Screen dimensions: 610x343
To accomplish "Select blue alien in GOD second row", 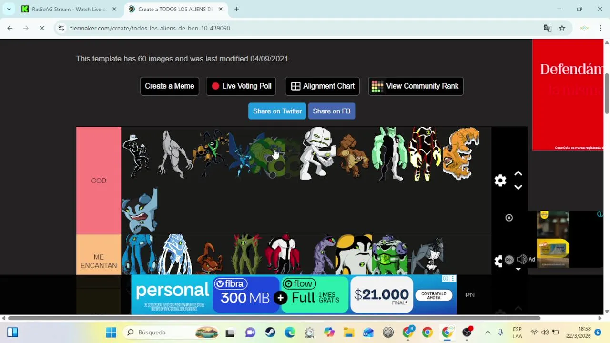I will click(140, 210).
